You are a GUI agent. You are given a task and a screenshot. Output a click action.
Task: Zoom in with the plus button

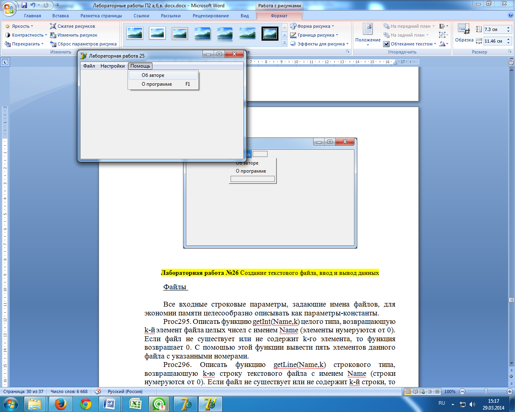tap(510, 391)
